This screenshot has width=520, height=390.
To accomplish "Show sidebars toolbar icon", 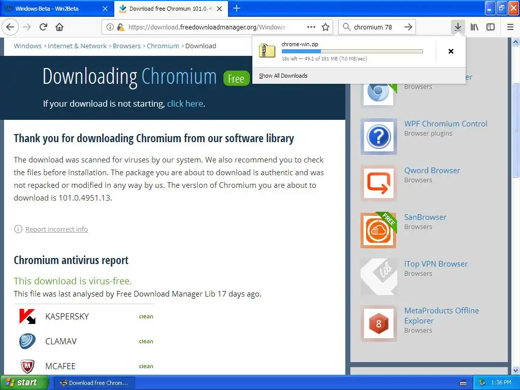I will click(x=491, y=27).
